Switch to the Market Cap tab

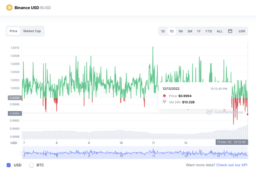(32, 31)
